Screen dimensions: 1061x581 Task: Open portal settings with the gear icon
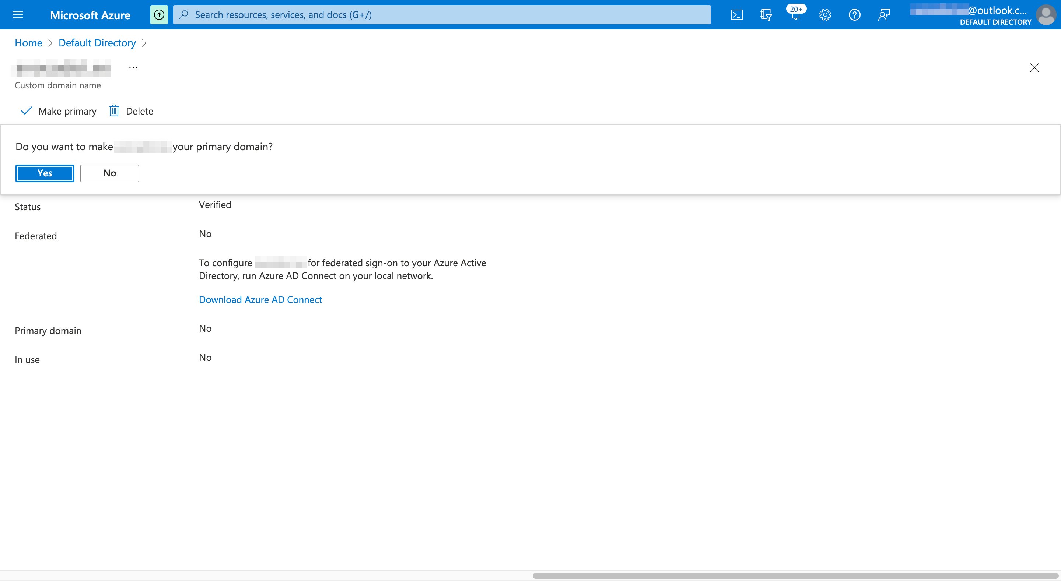pos(825,14)
